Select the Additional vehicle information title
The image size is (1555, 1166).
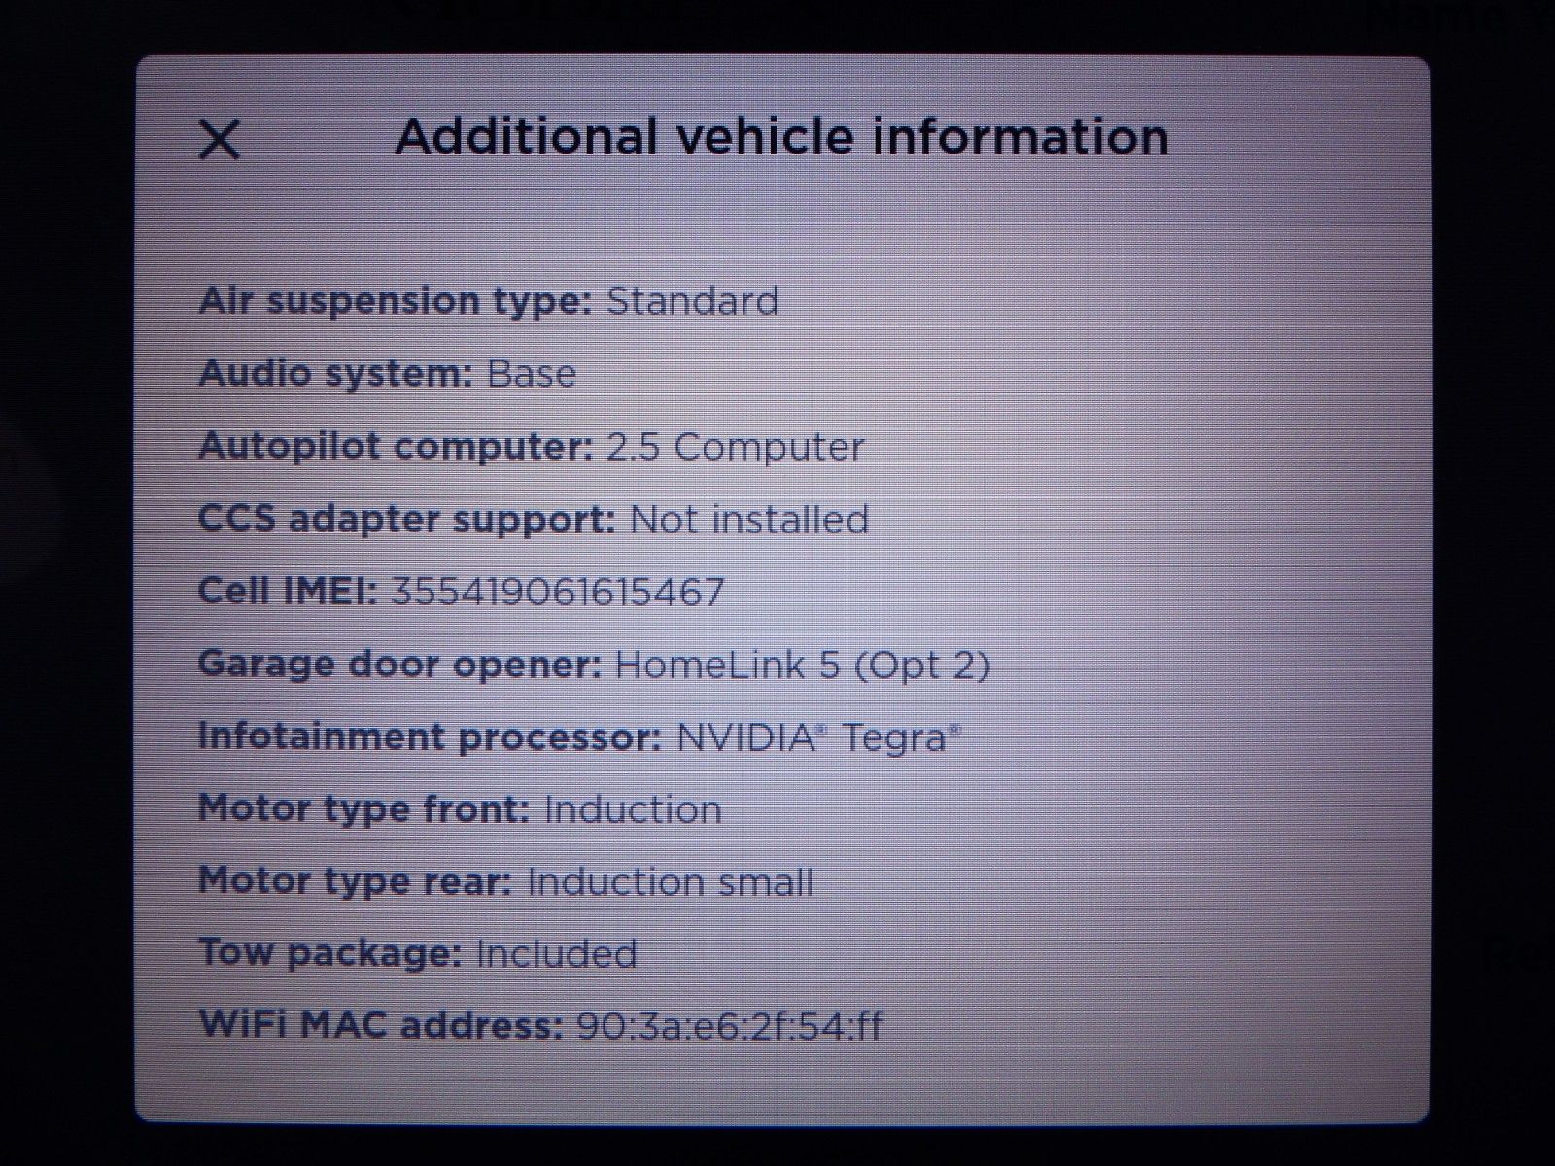coord(781,136)
